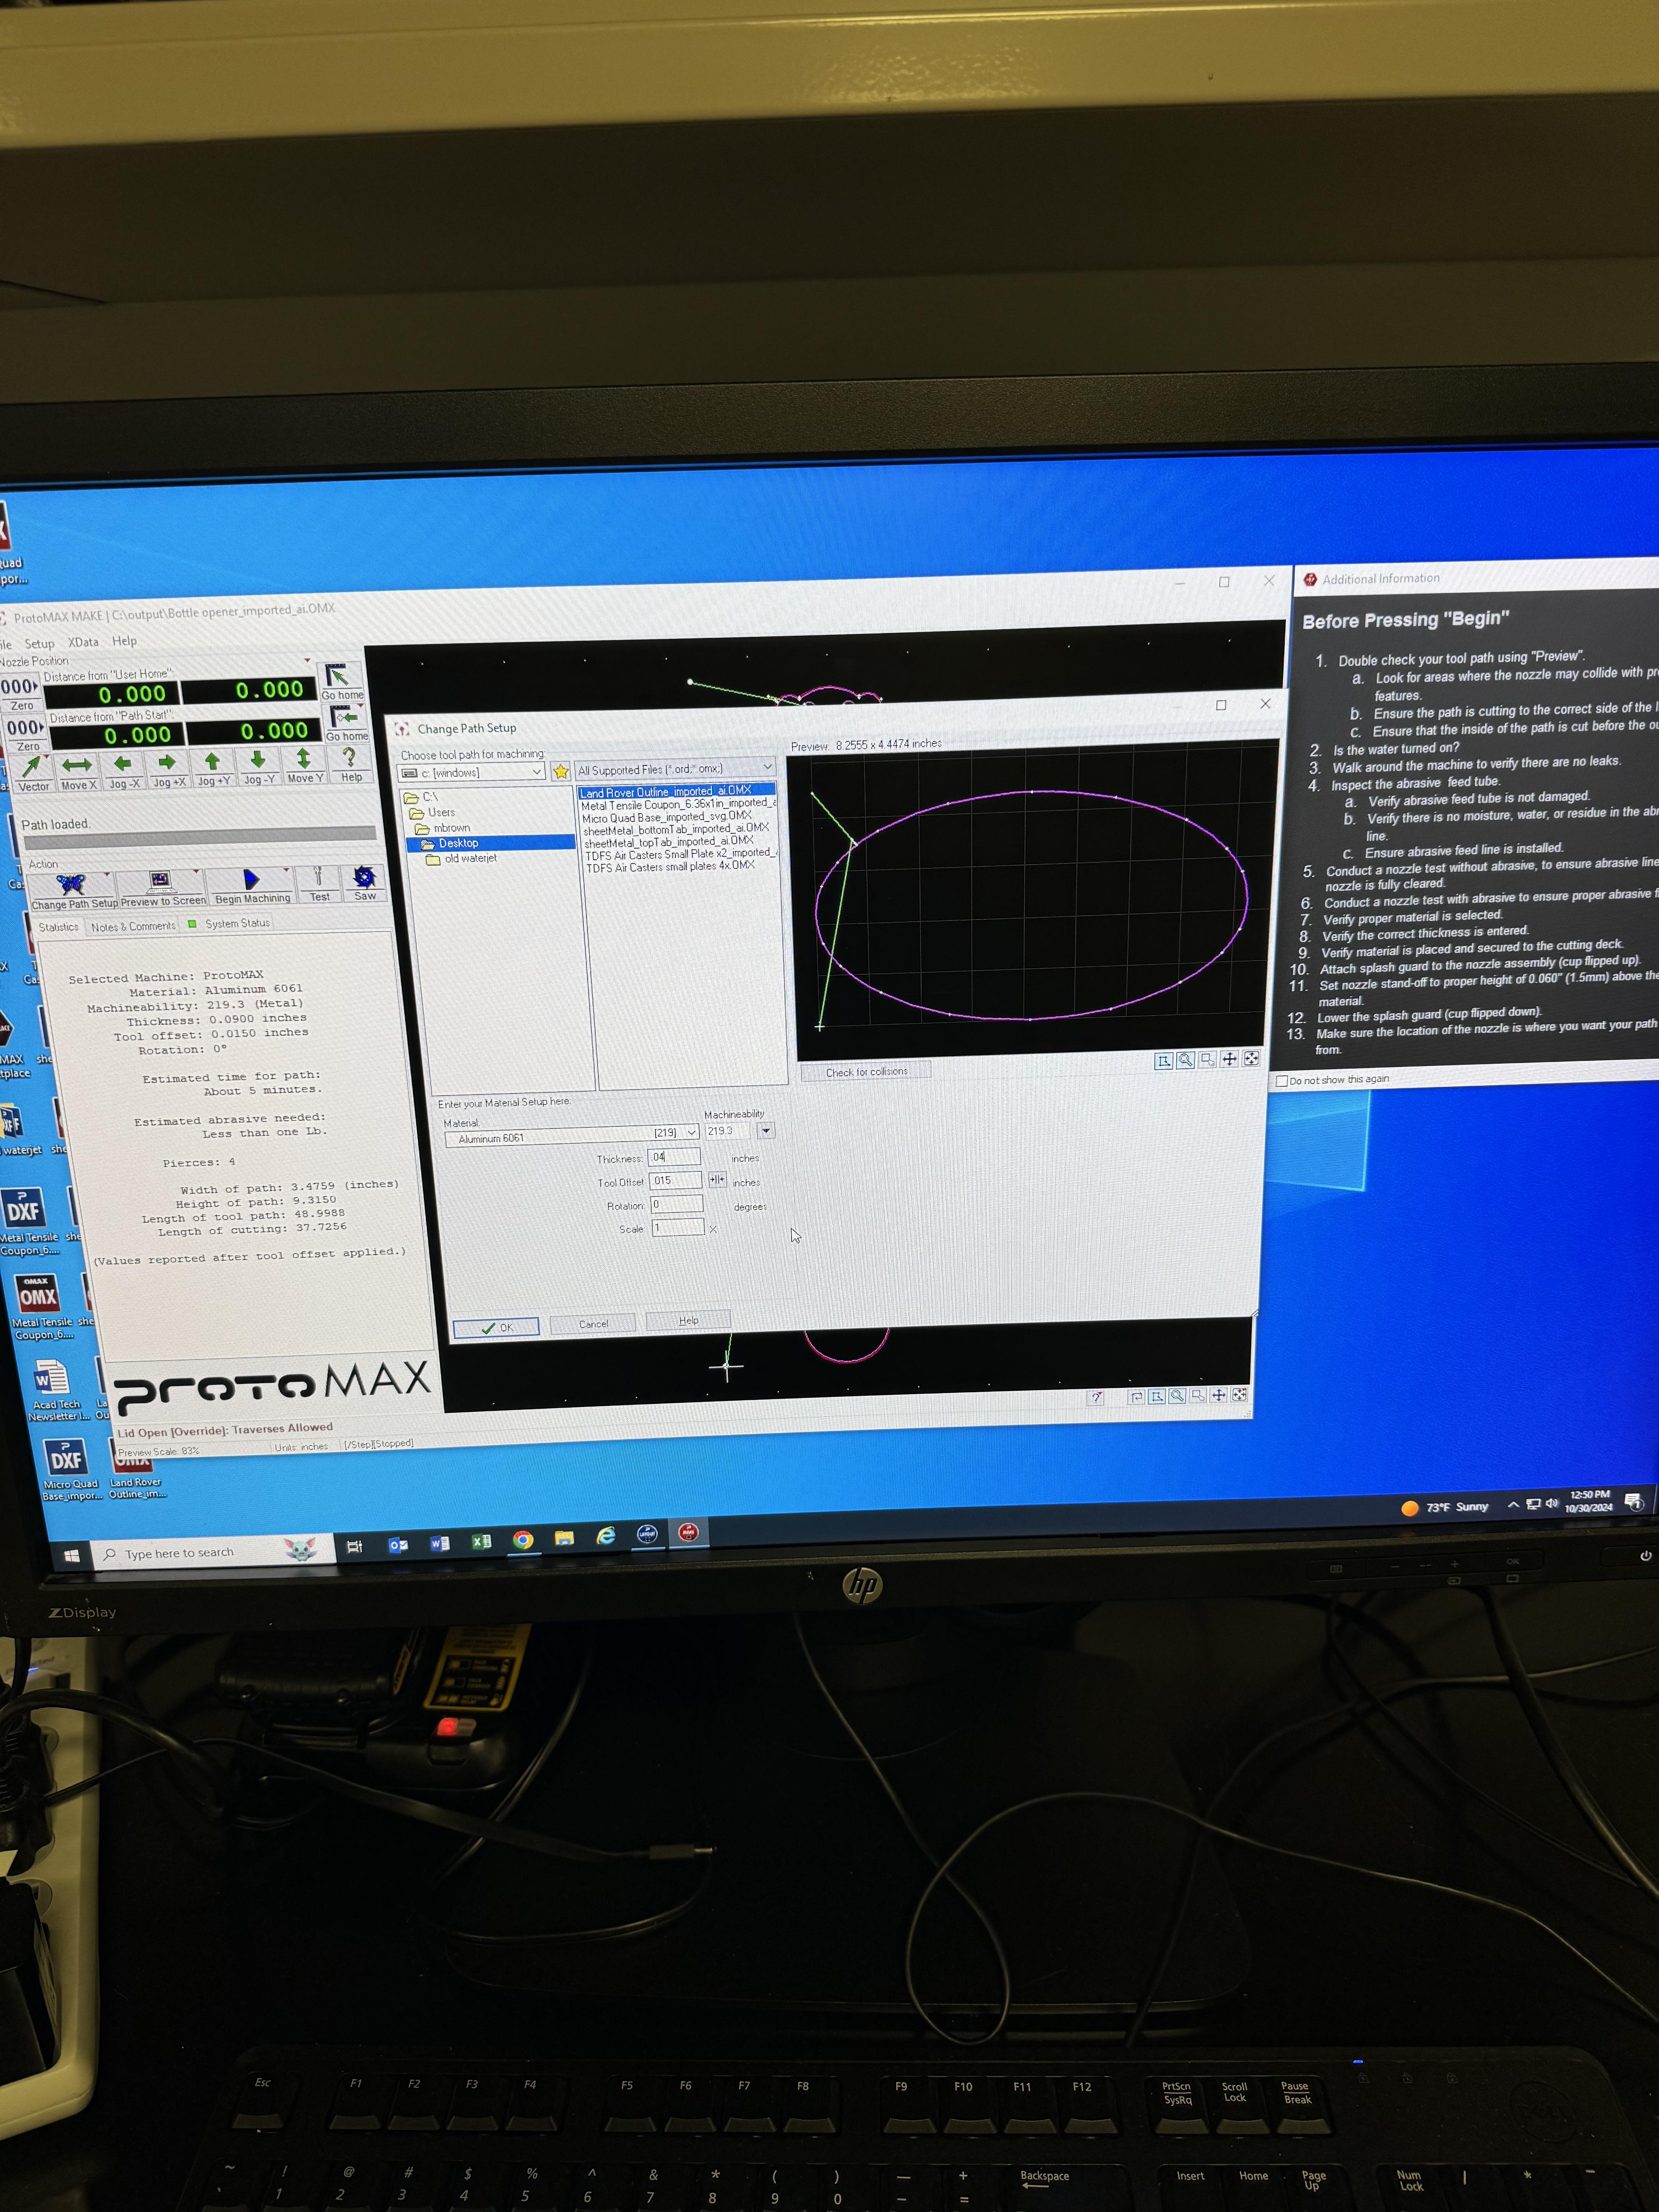Select Metal Tensile Coupon file in list
Image resolution: width=1659 pixels, height=2212 pixels.
[x=678, y=804]
